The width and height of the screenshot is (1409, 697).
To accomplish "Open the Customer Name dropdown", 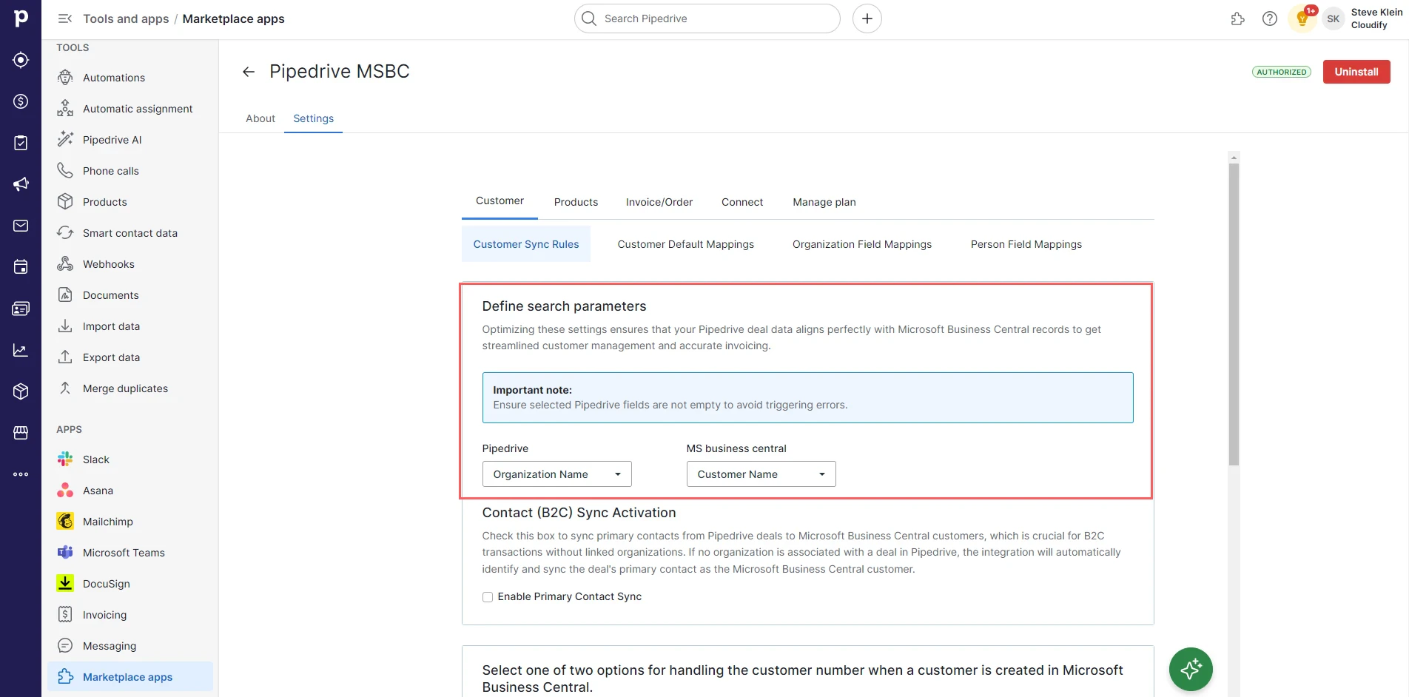I will tap(761, 474).
